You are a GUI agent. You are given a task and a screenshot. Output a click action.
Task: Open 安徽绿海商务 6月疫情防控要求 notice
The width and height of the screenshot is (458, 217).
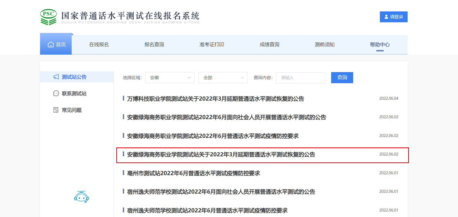(213, 136)
